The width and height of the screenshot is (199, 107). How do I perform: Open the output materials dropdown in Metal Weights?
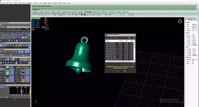(127, 64)
